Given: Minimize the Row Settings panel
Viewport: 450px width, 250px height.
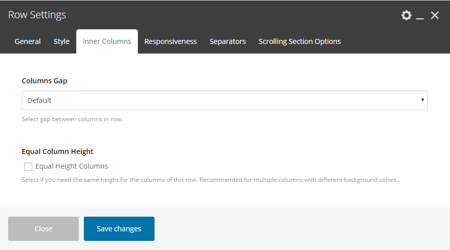Looking at the screenshot, I should [x=420, y=16].
